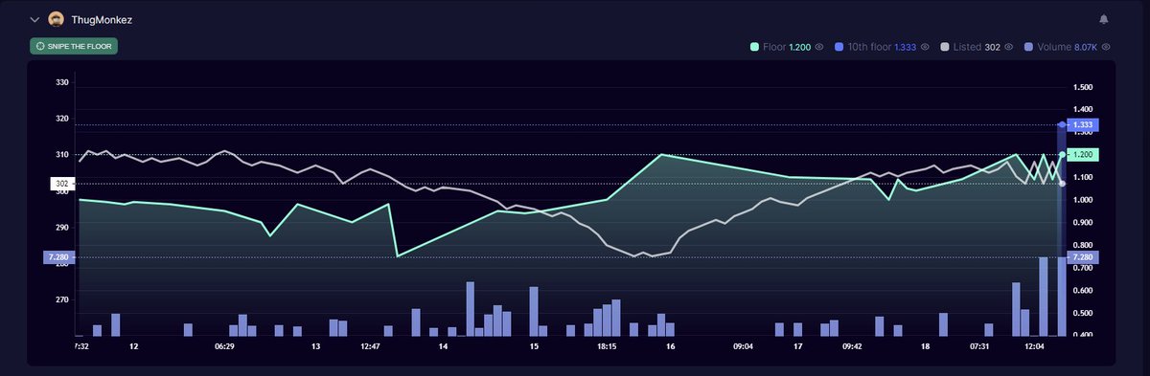The image size is (1150, 376).
Task: Click the date label 13 on x-axis
Action: click(x=315, y=346)
